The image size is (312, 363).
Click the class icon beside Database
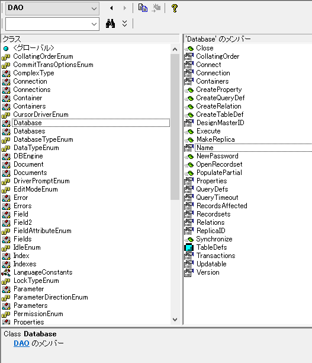(6, 123)
